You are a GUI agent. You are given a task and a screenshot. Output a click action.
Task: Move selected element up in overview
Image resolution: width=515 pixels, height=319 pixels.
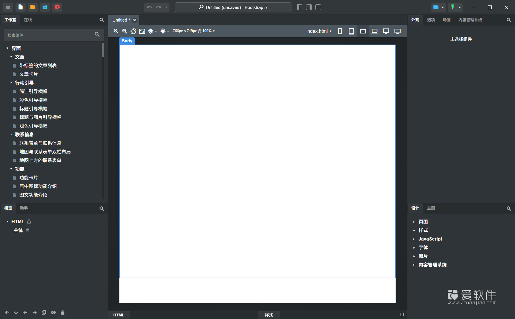point(7,312)
